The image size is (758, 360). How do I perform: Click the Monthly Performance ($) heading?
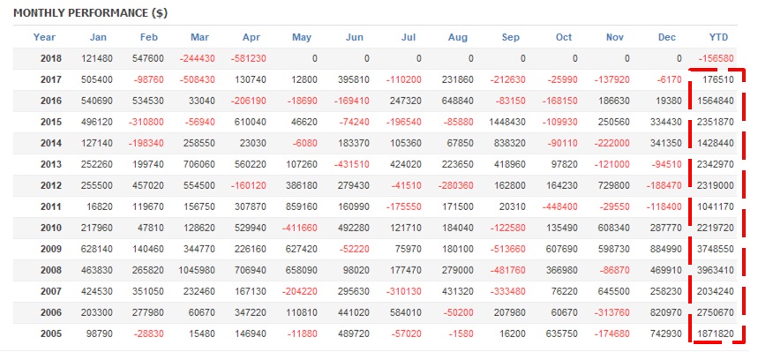coord(92,13)
